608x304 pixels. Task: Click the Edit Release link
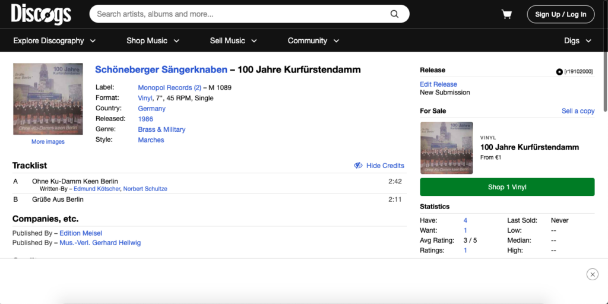tap(438, 84)
